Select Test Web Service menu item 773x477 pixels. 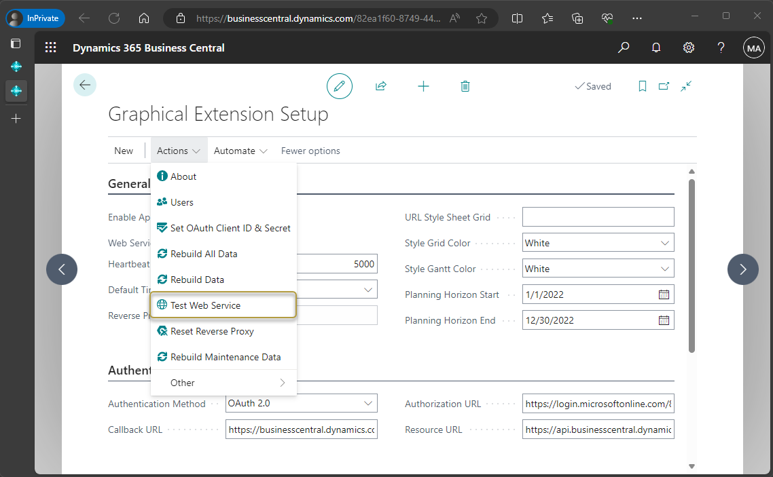pyautogui.click(x=223, y=305)
